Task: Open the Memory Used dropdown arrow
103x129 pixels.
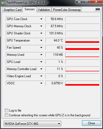Action: 41,55
